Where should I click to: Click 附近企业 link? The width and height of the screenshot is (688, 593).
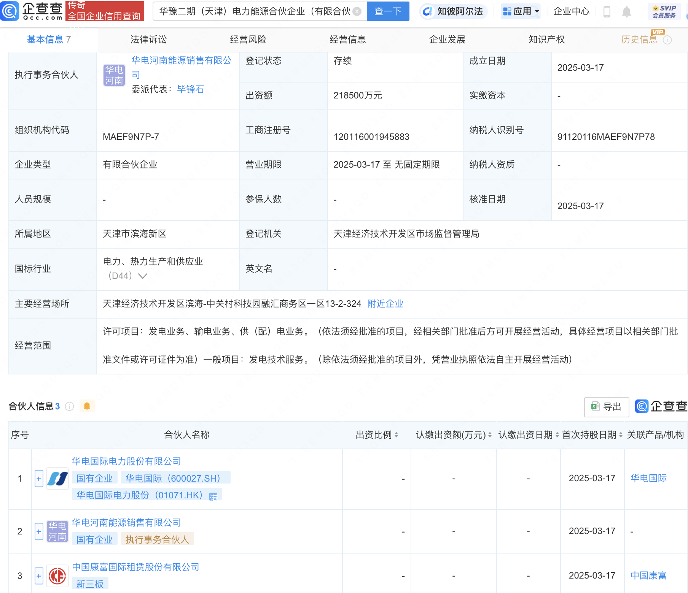coord(385,304)
